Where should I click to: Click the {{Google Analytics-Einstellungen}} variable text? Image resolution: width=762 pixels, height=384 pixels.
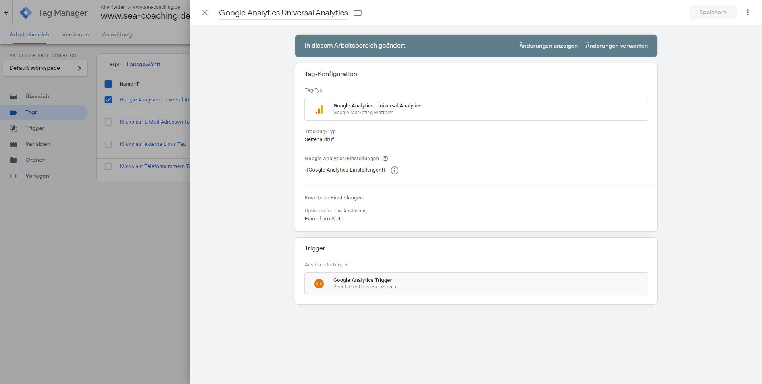[345, 170]
